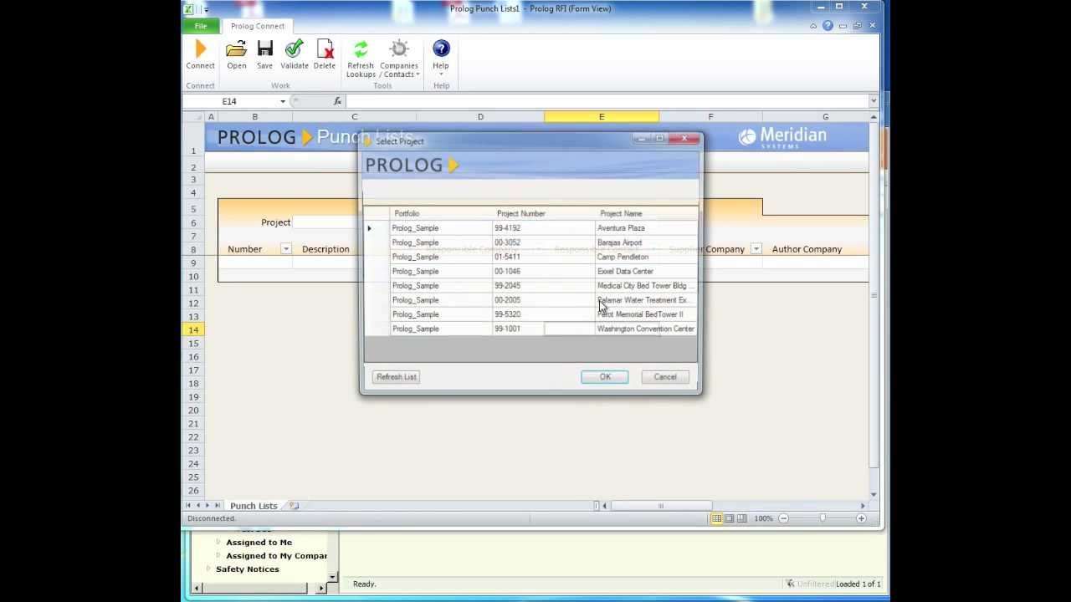Click the Select All corner cell

(x=193, y=117)
